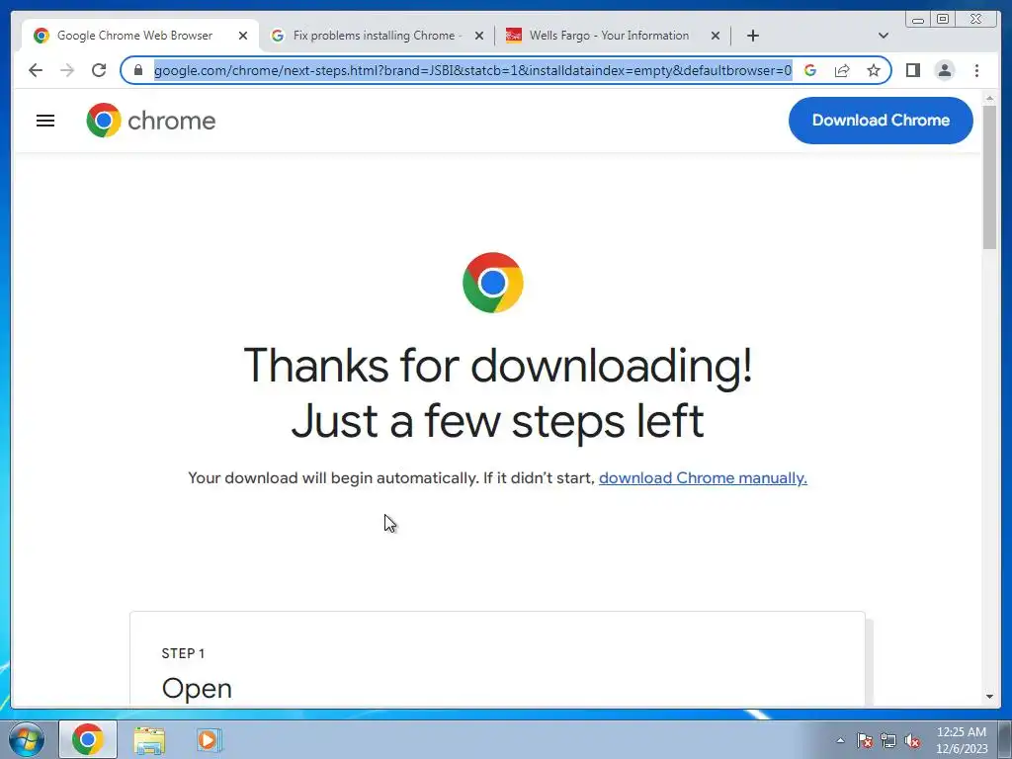Show hidden system tray icons
1012x759 pixels.
click(x=840, y=740)
